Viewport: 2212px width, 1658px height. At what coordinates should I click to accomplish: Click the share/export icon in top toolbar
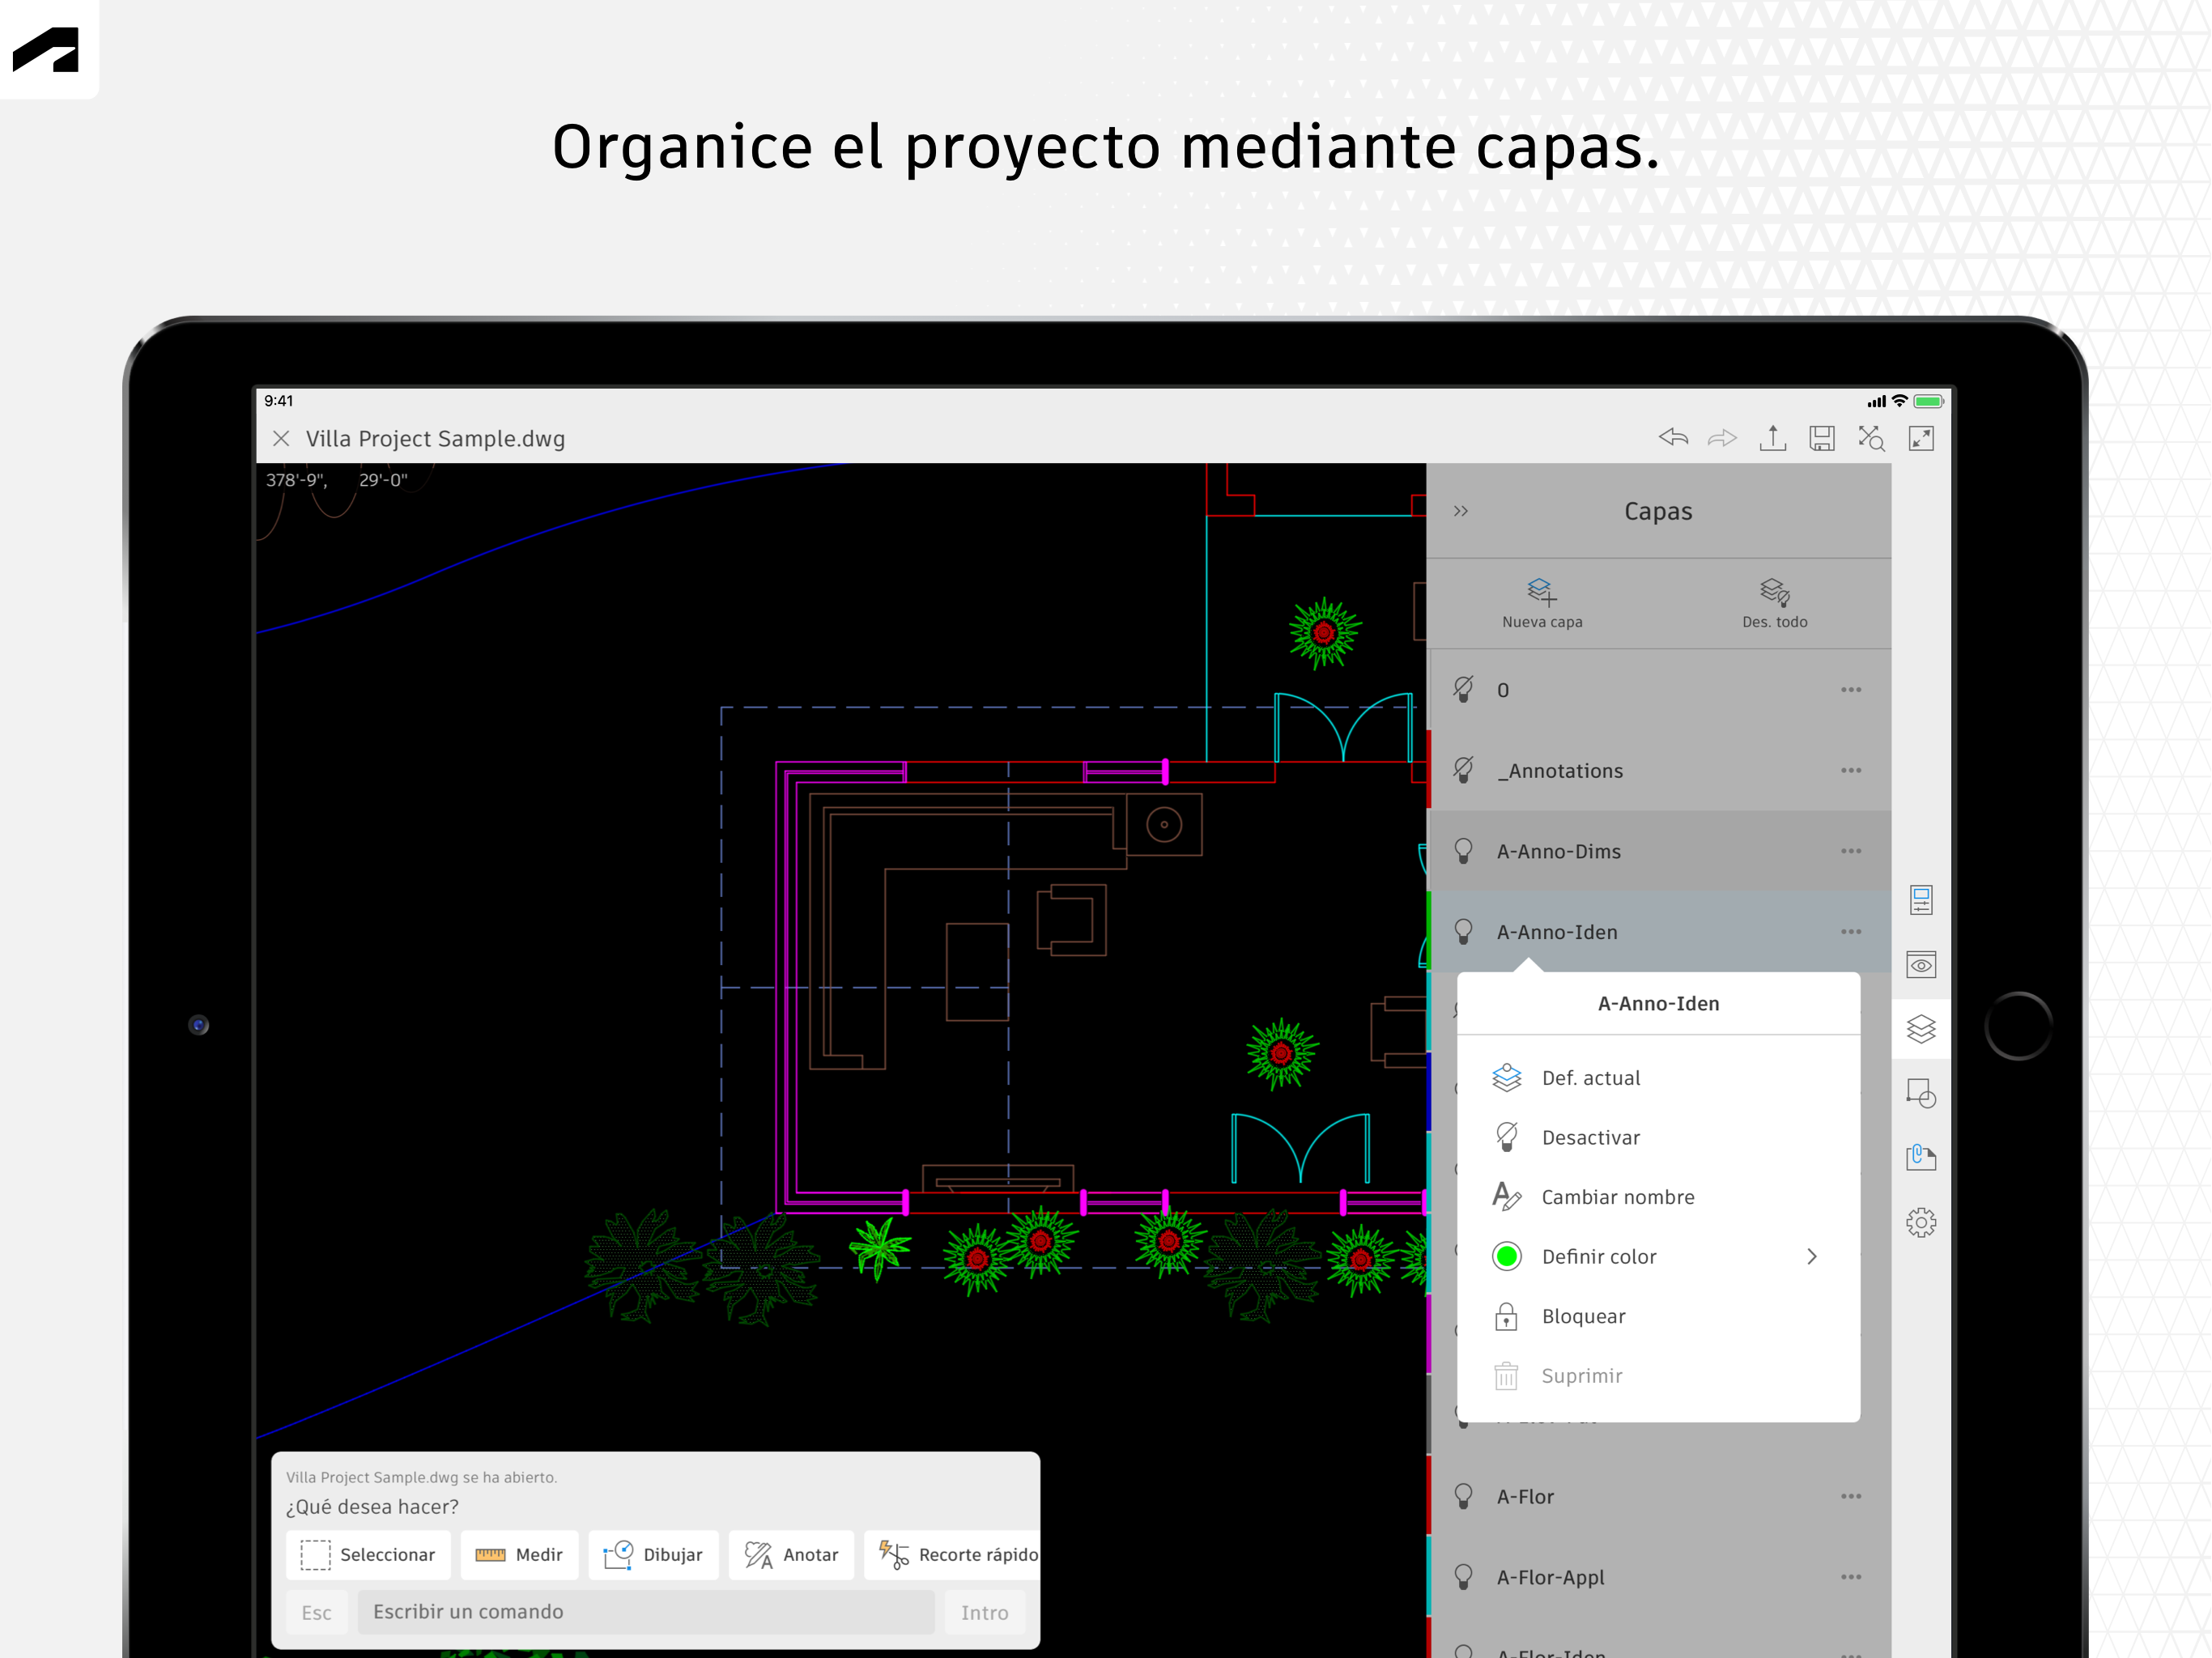pyautogui.click(x=1772, y=437)
